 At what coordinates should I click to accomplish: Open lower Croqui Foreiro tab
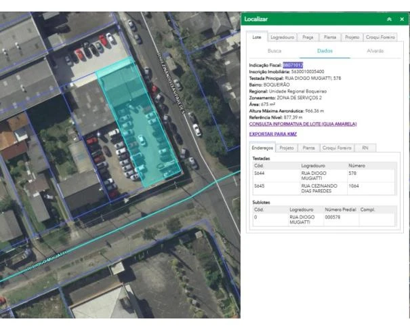(337, 148)
